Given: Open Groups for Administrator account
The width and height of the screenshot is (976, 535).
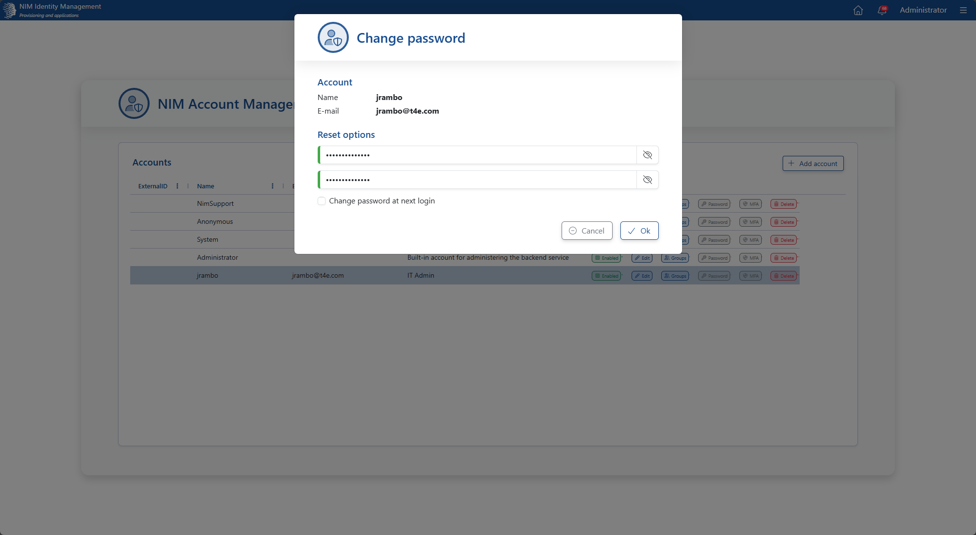Looking at the screenshot, I should [675, 258].
